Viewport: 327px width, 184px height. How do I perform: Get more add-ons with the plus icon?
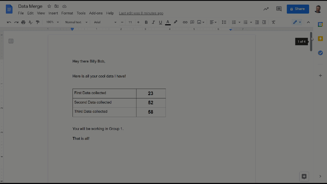click(x=320, y=76)
